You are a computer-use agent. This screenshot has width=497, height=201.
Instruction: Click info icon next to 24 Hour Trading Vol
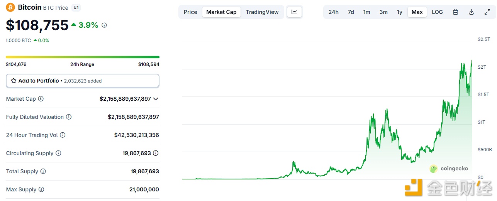coord(63,135)
